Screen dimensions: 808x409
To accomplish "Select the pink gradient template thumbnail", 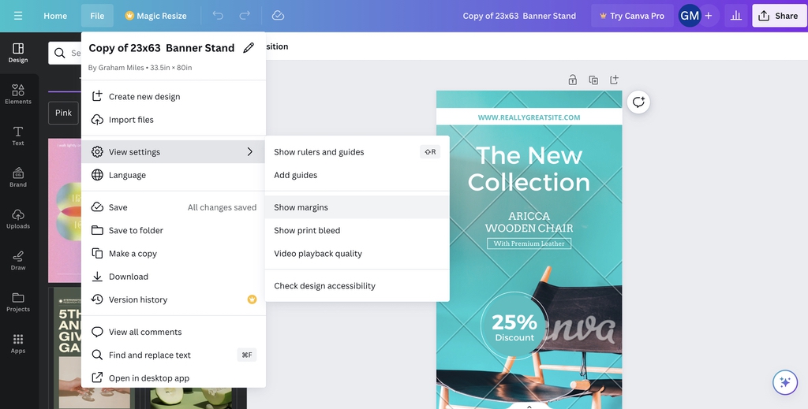I will pyautogui.click(x=65, y=210).
